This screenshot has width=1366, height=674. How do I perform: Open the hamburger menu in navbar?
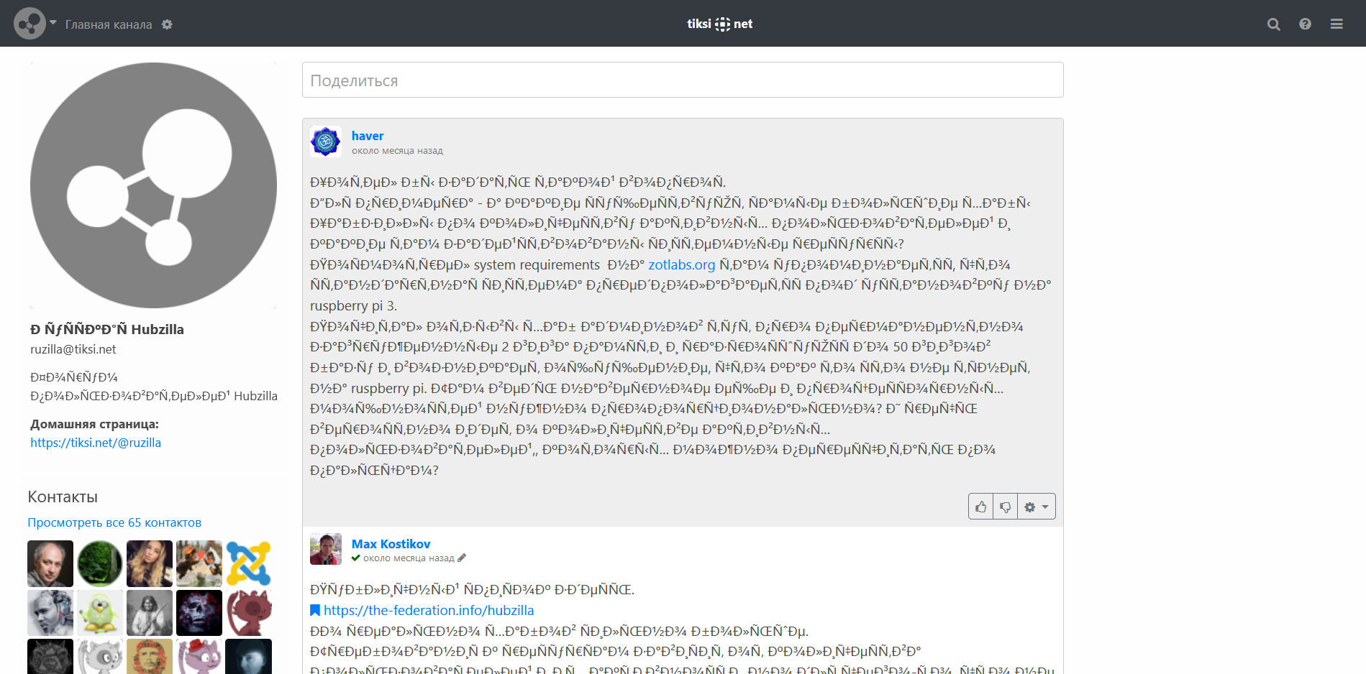pyautogui.click(x=1337, y=24)
